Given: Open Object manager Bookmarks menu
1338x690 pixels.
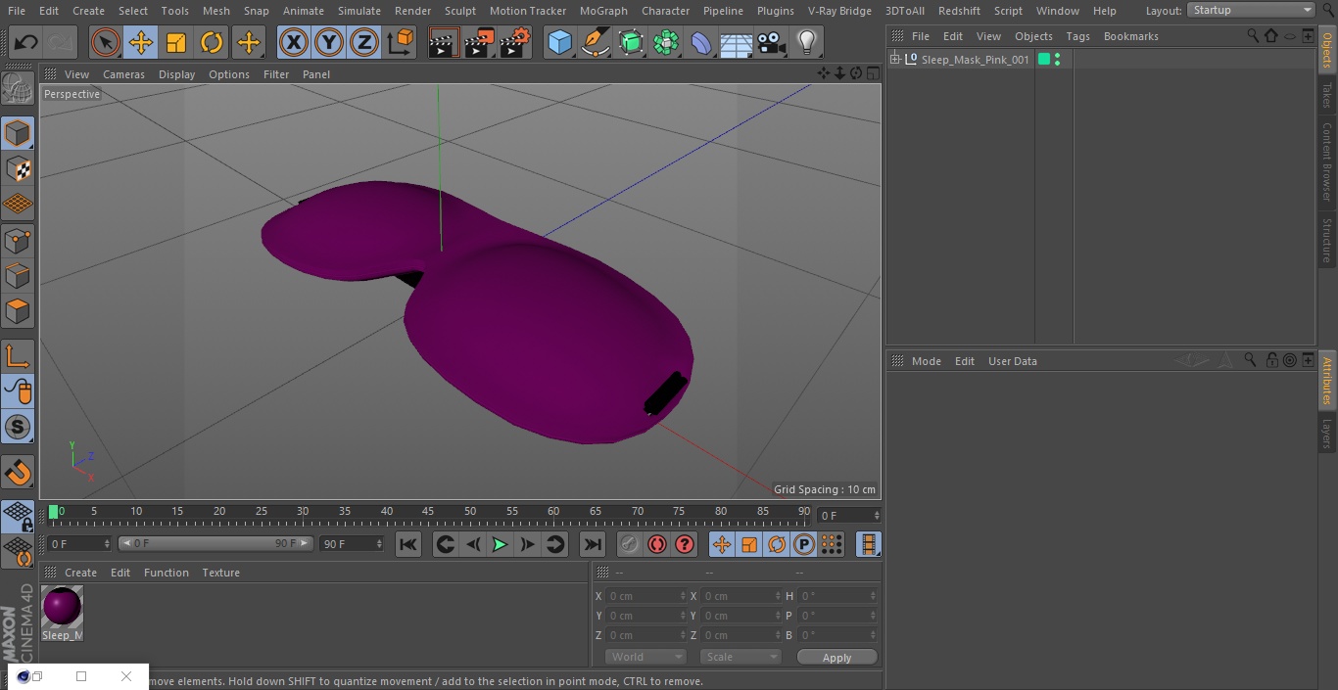Looking at the screenshot, I should pos(1130,36).
